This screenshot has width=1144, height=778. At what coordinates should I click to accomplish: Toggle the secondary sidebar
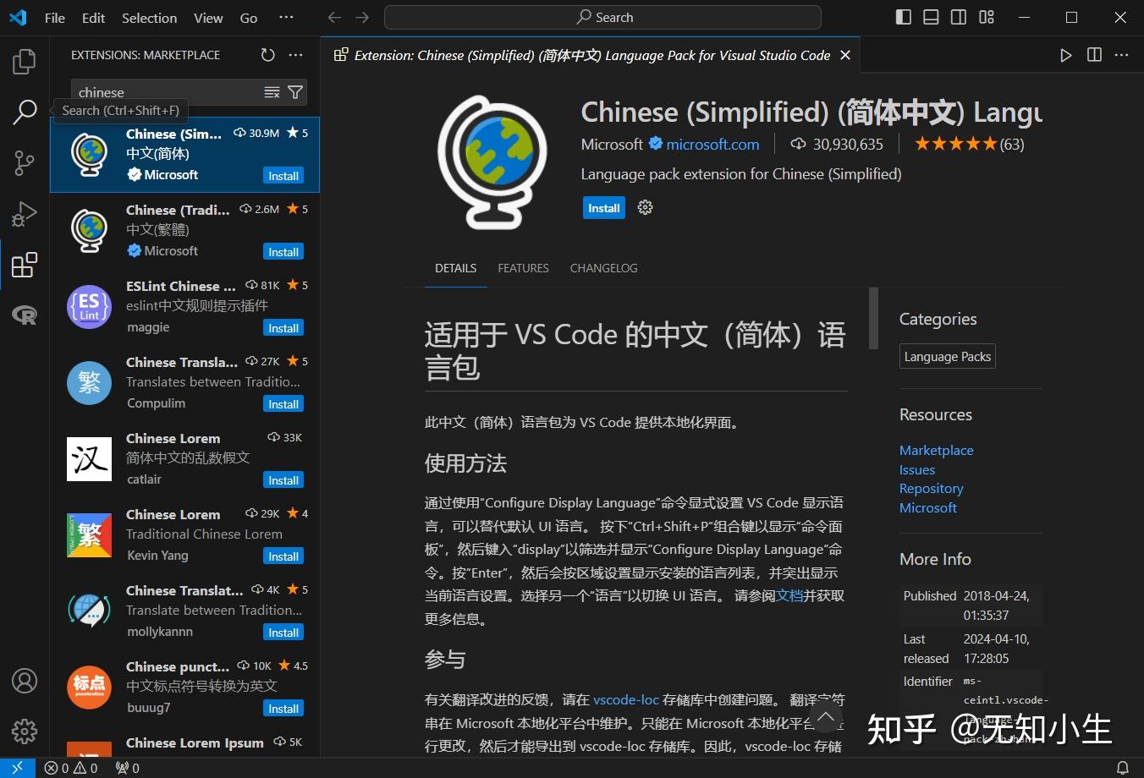pos(958,17)
